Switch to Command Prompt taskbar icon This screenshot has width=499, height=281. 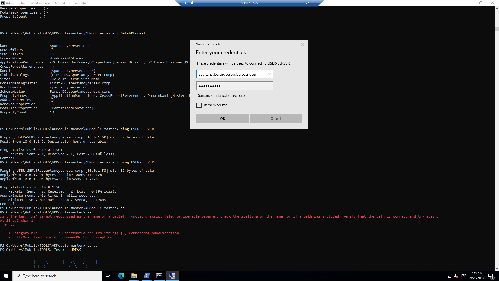pyautogui.click(x=159, y=276)
